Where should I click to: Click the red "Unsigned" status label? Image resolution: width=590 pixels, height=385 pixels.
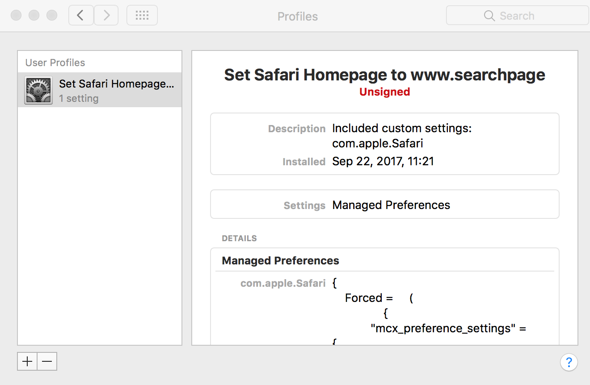point(384,92)
